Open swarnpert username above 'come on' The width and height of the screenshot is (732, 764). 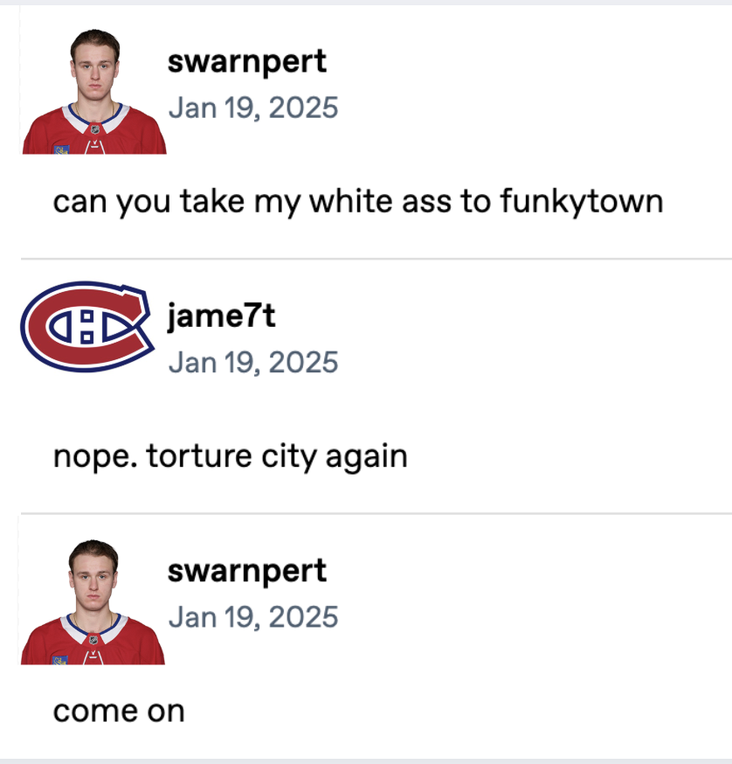pyautogui.click(x=247, y=572)
